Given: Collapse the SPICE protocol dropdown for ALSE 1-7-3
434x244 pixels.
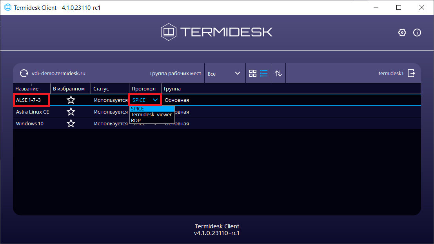Looking at the screenshot, I should tap(155, 100).
